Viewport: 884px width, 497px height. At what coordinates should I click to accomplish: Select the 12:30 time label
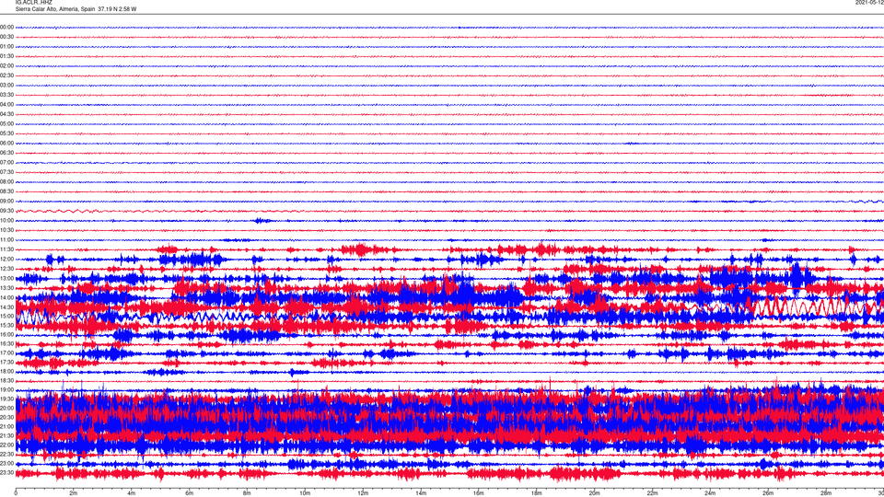(6, 269)
